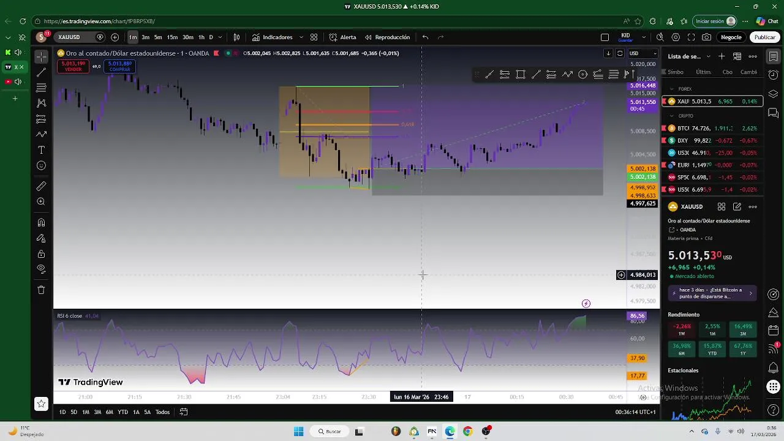
Task: Click the Publicar button
Action: [x=764, y=37]
